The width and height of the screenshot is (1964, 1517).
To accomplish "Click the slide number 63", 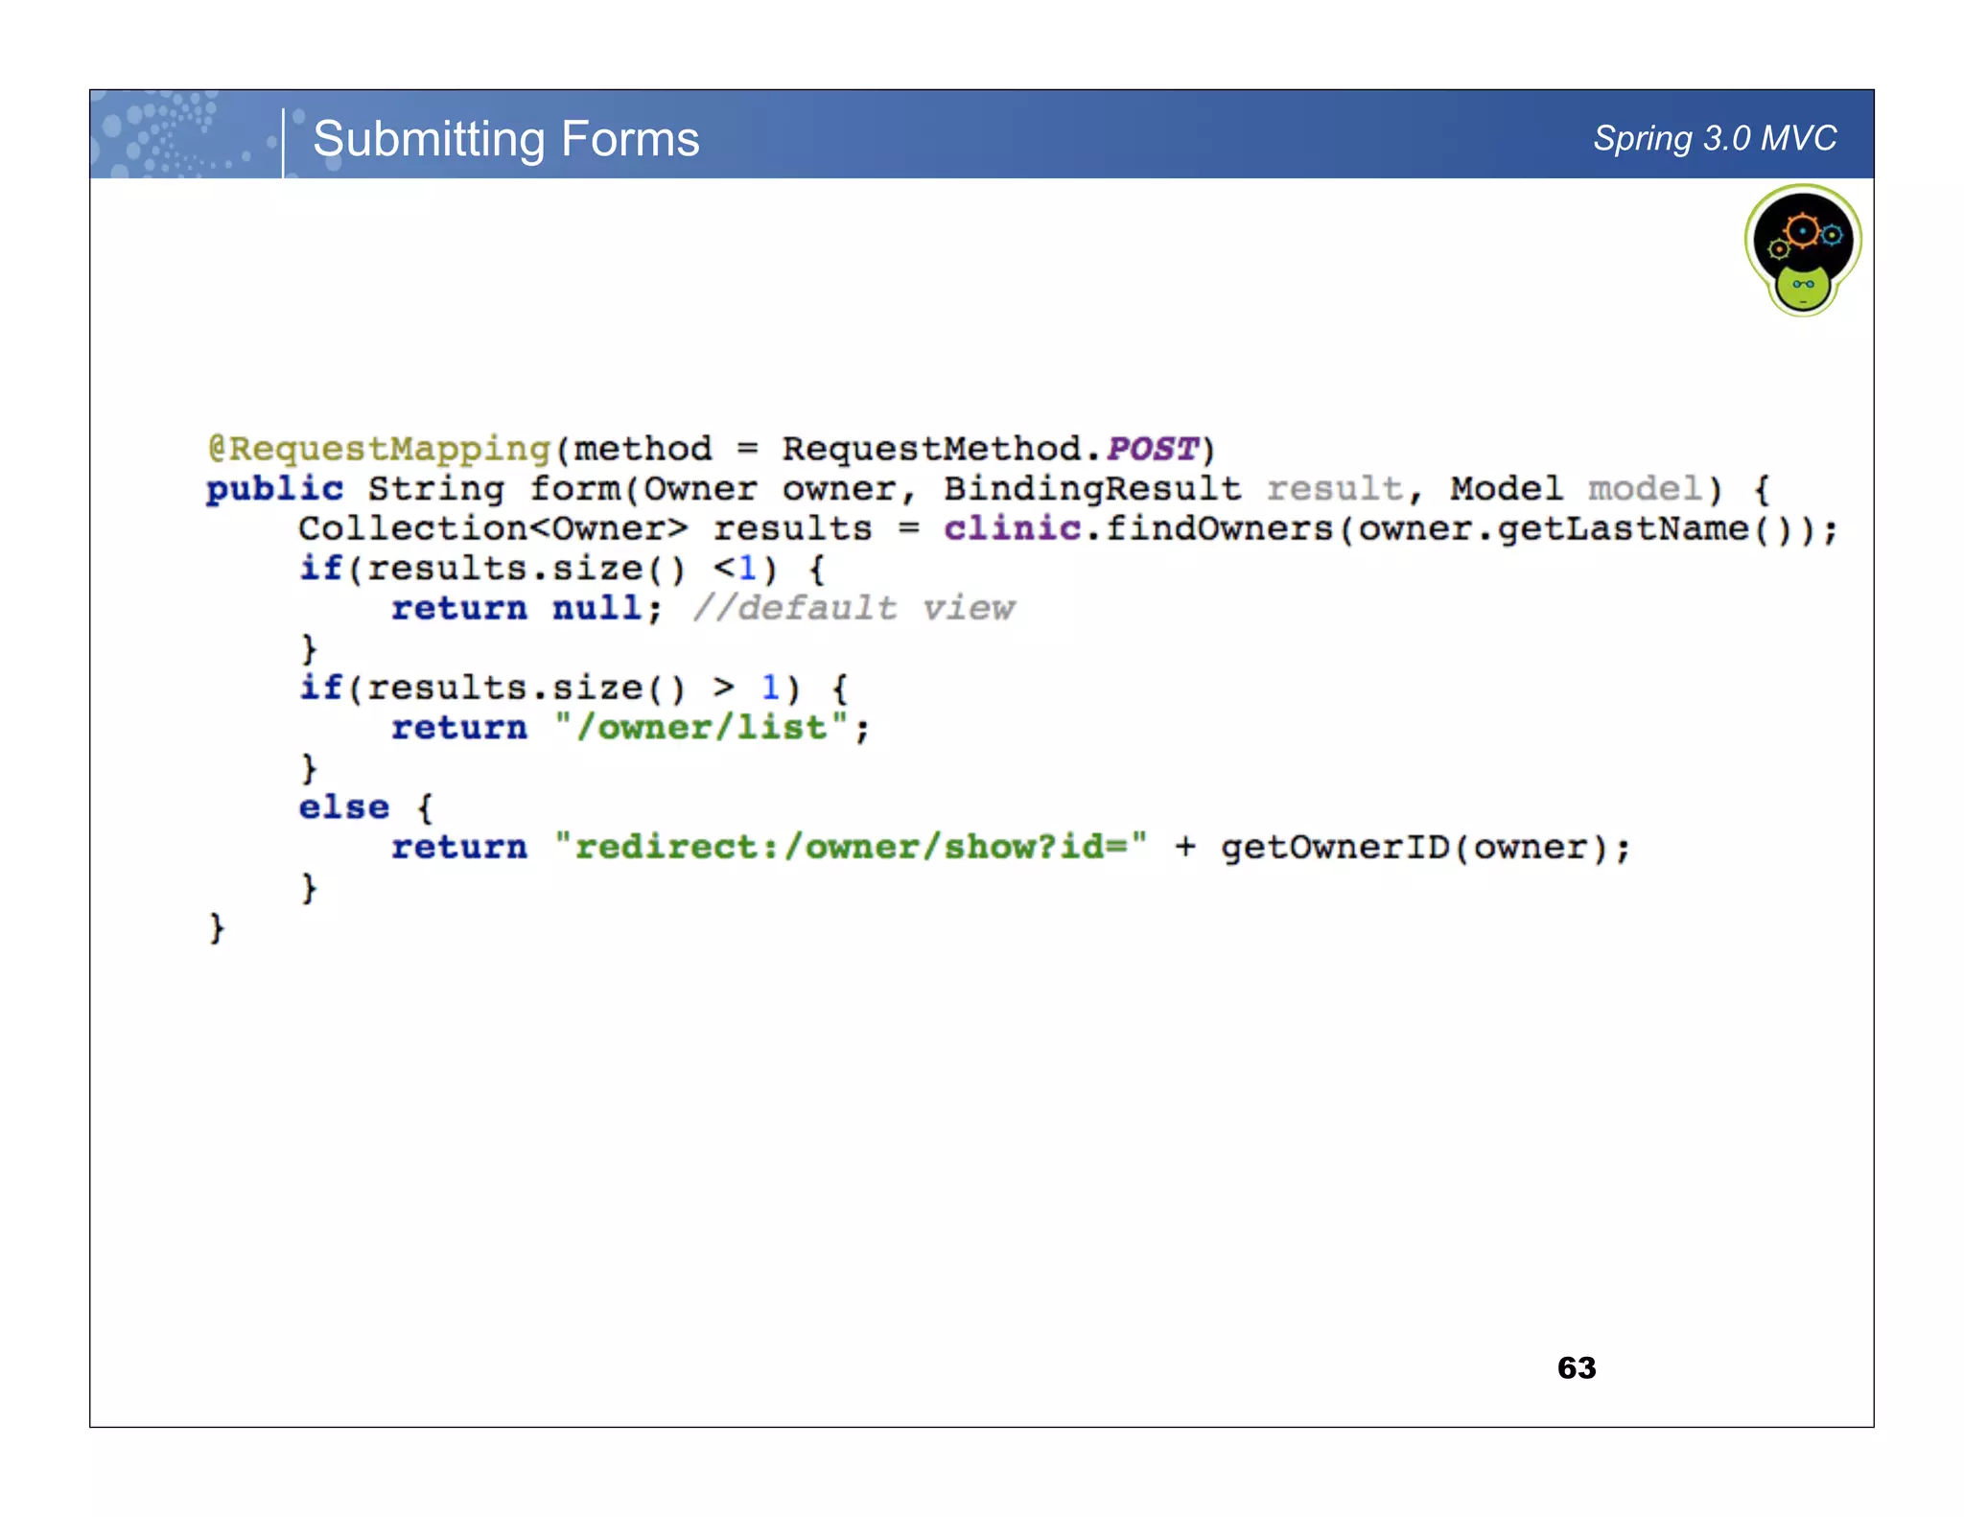I will tap(1576, 1367).
